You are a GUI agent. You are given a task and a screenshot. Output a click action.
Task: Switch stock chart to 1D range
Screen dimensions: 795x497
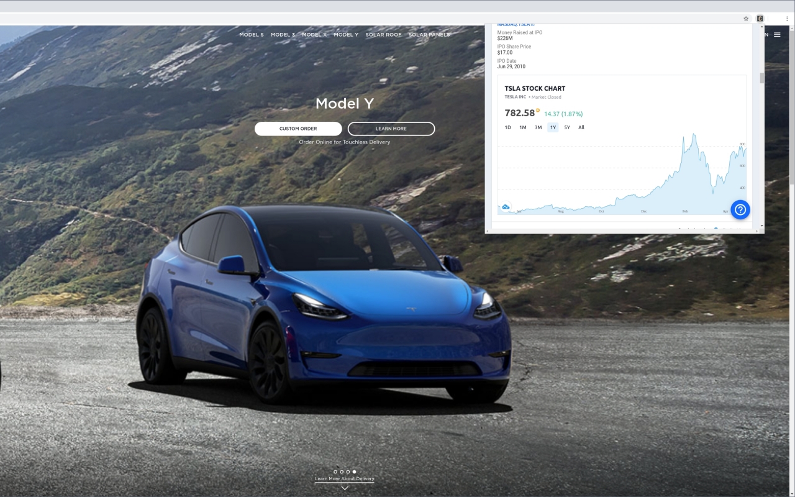pos(507,127)
